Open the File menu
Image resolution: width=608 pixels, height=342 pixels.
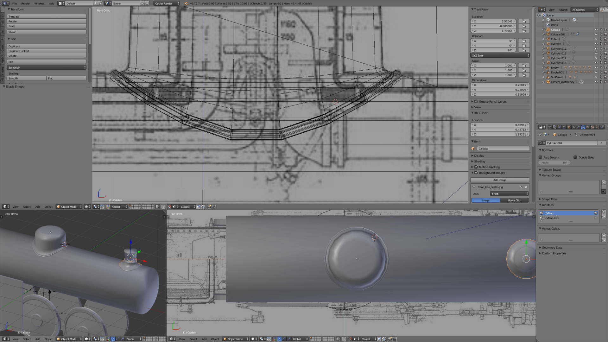click(15, 3)
